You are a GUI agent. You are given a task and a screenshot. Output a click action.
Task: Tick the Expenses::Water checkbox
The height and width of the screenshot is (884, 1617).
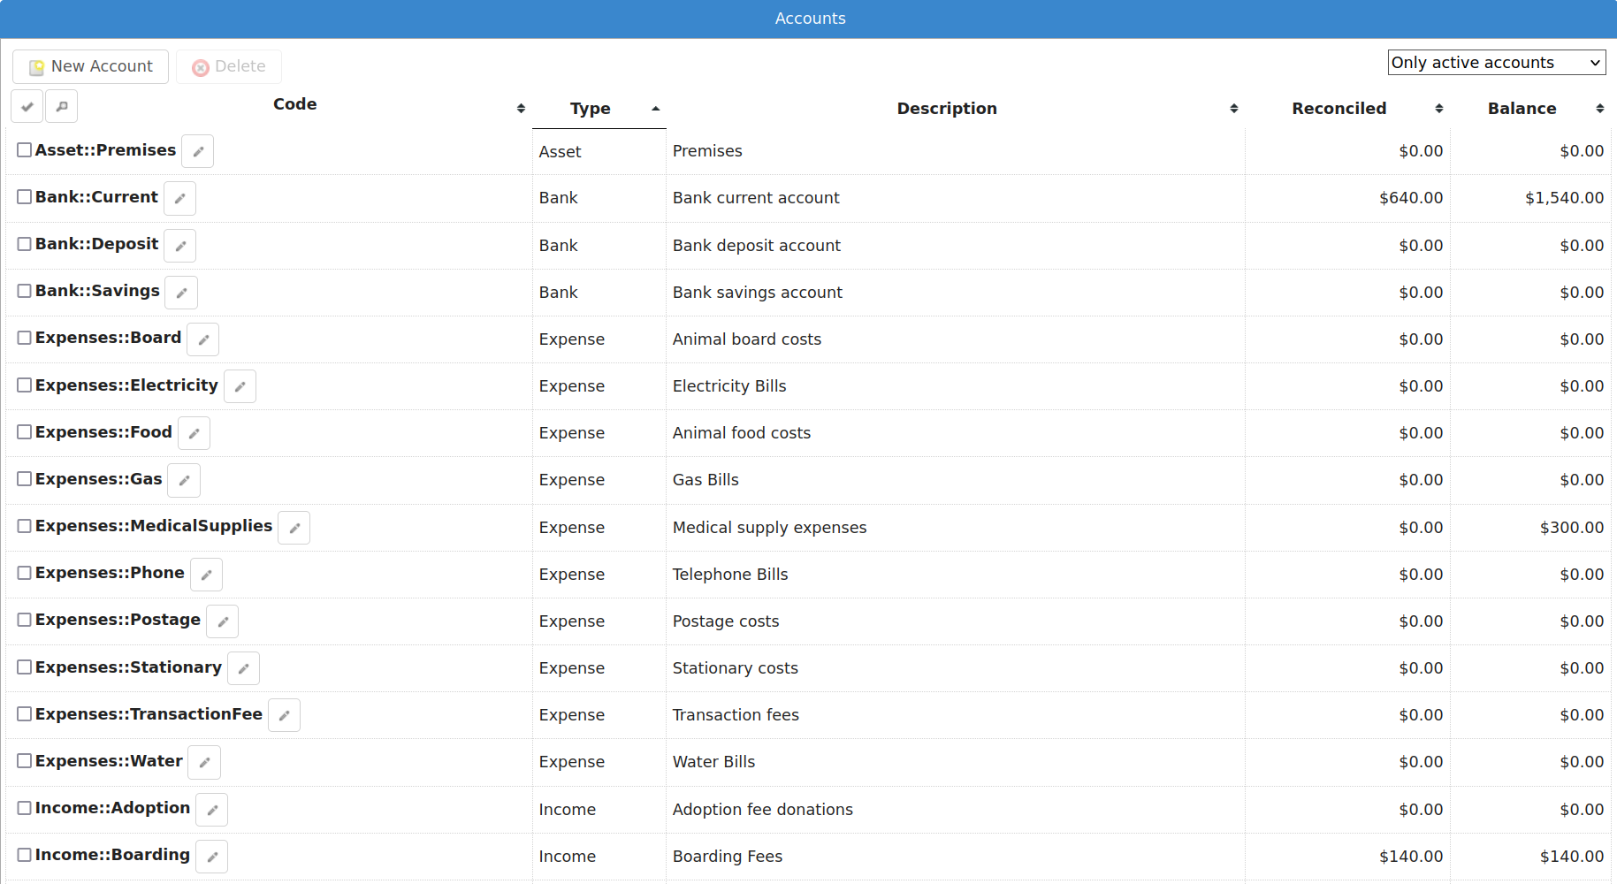point(25,761)
